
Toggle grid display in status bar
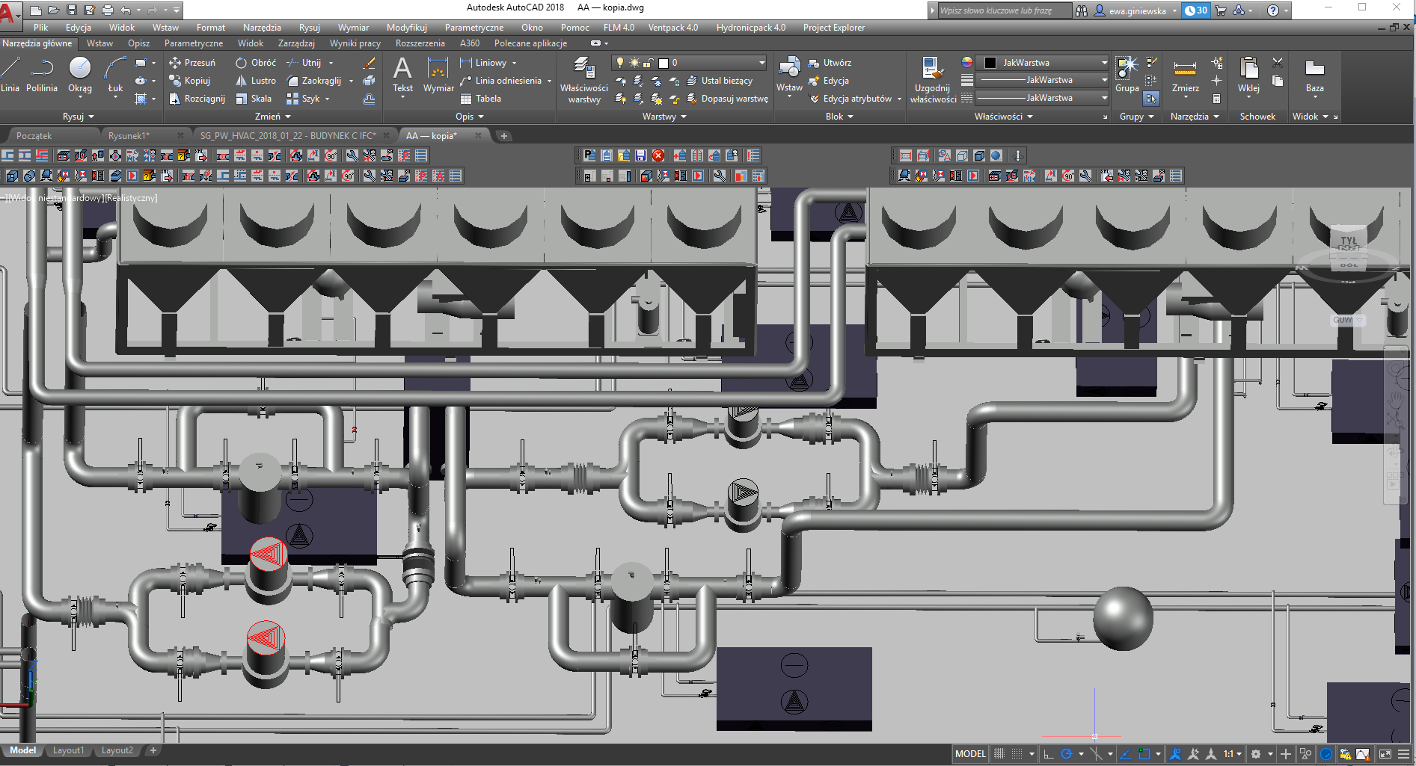click(x=999, y=754)
